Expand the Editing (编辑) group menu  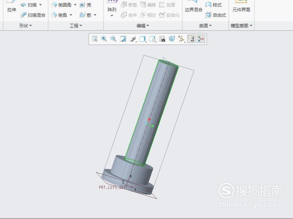(143, 25)
